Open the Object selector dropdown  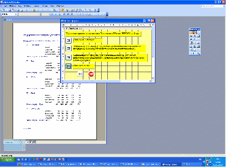point(16,14)
